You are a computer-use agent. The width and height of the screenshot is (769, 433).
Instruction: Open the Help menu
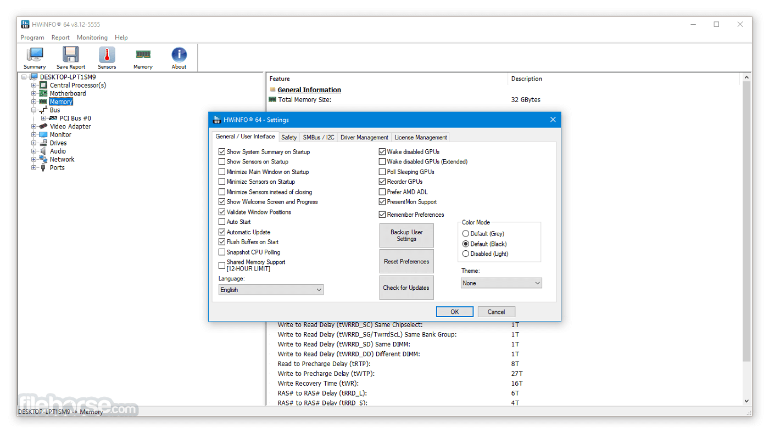(x=121, y=37)
